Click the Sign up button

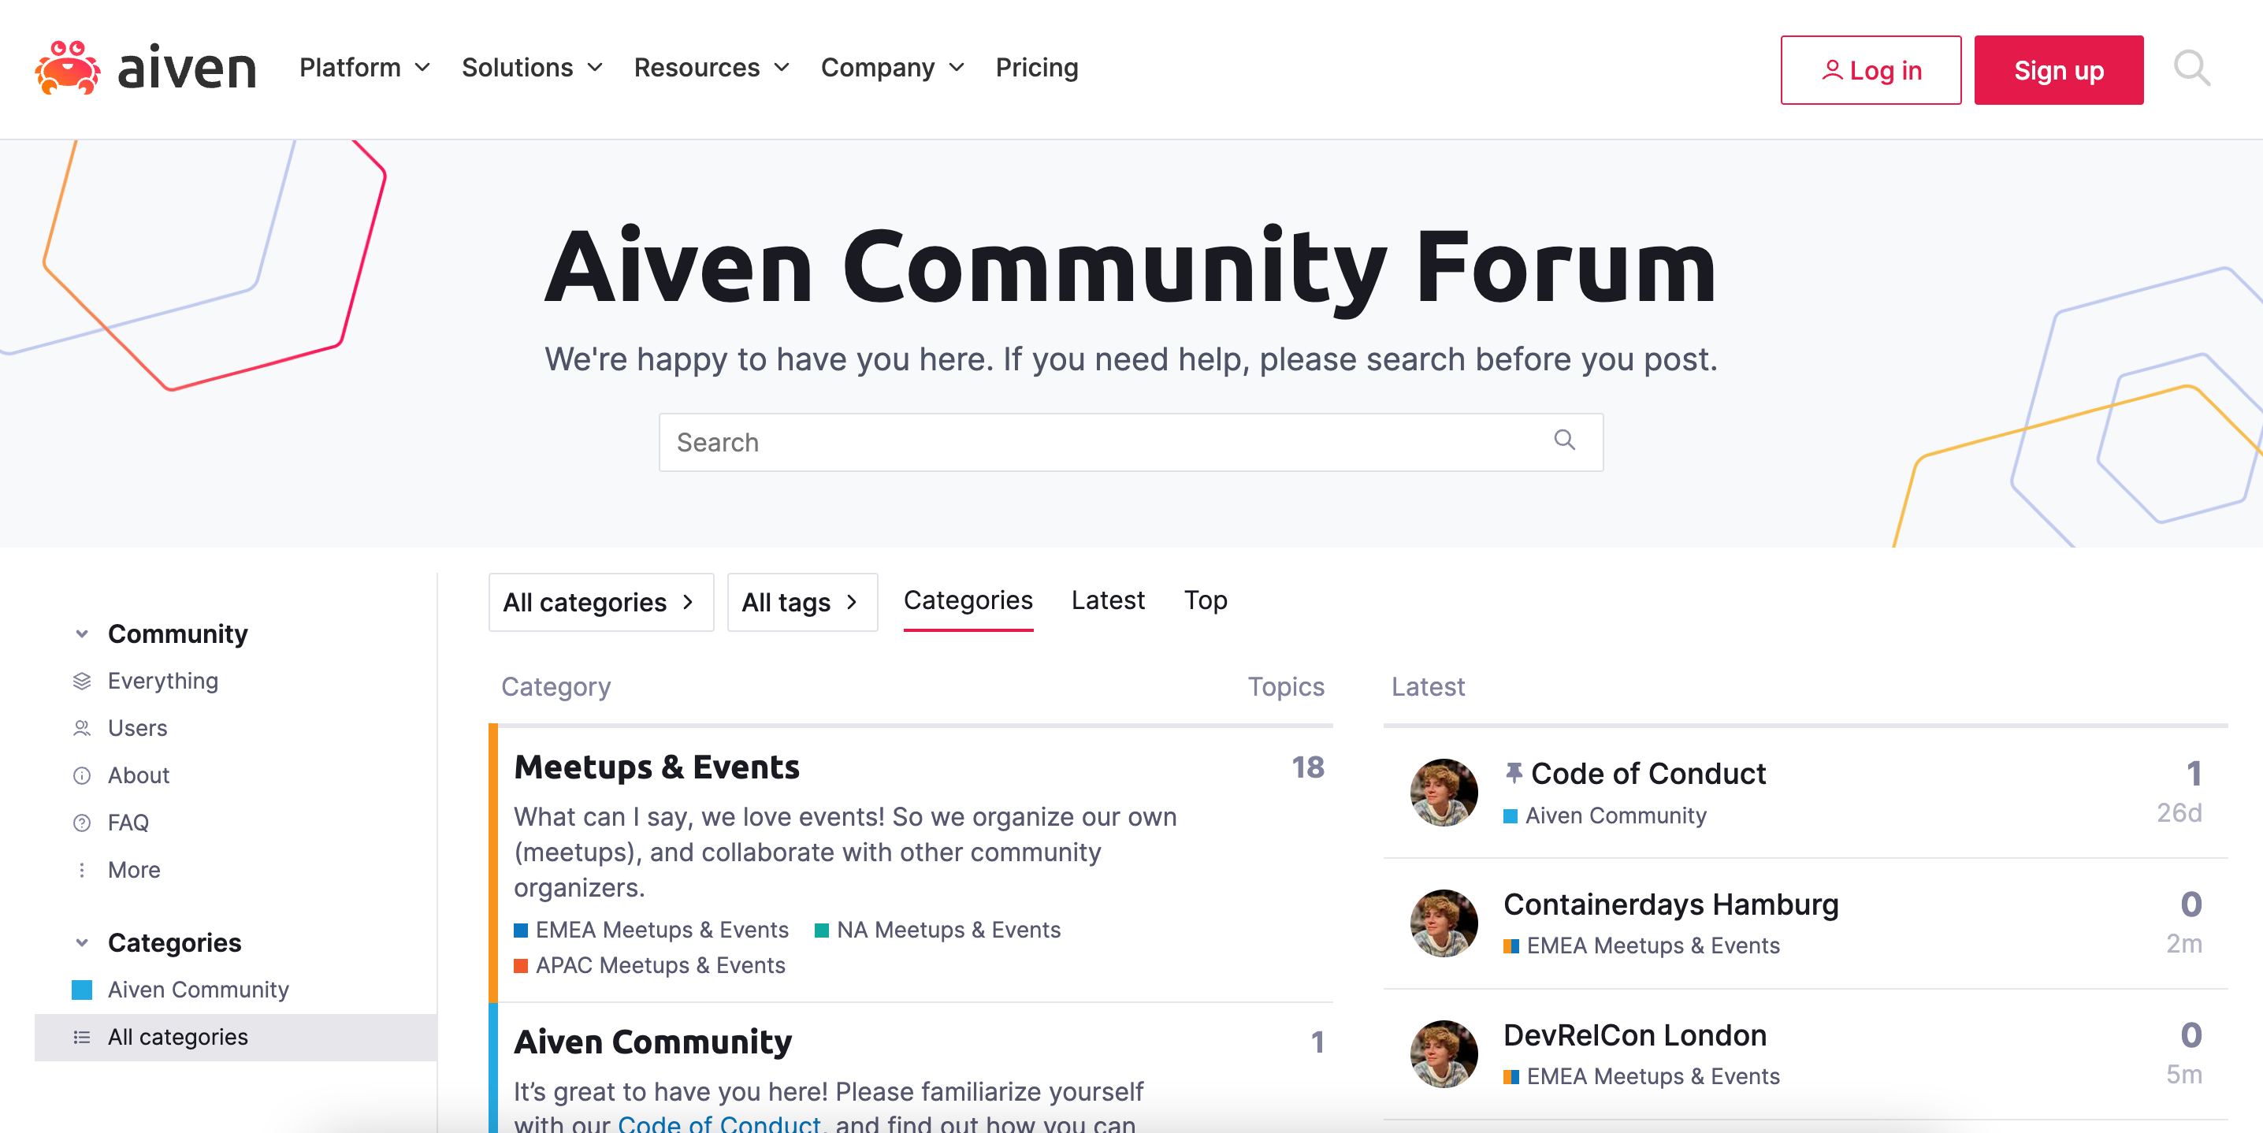[2057, 70]
